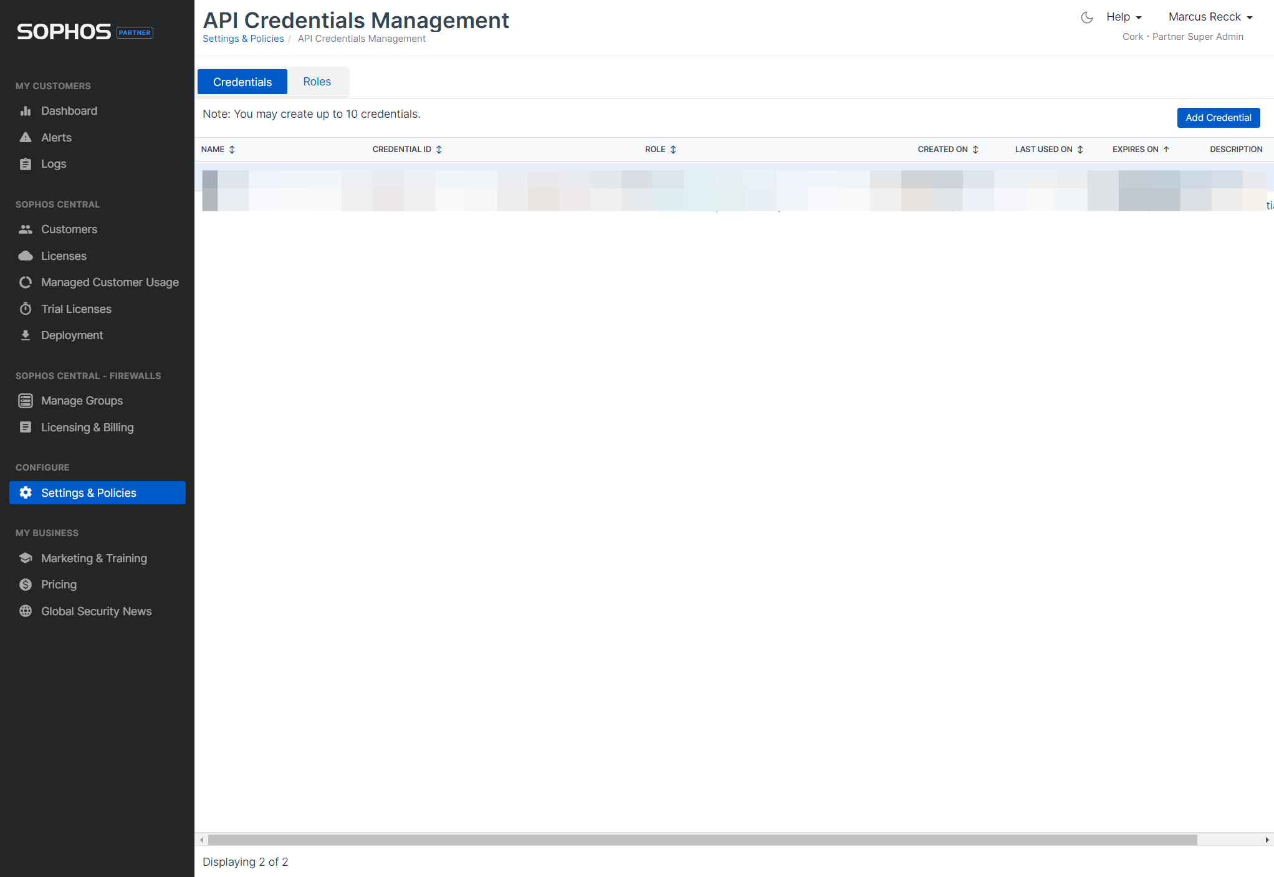Viewport: 1274px width, 877px height.
Task: Click the Dashboard bar chart icon
Action: (x=26, y=111)
